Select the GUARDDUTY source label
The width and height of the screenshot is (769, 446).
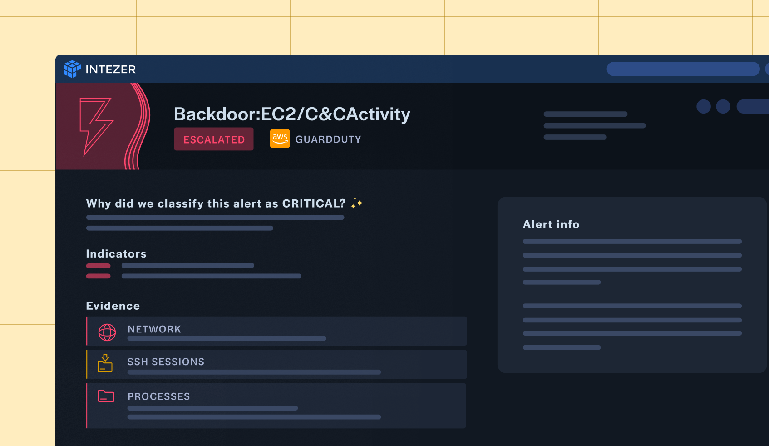[328, 139]
